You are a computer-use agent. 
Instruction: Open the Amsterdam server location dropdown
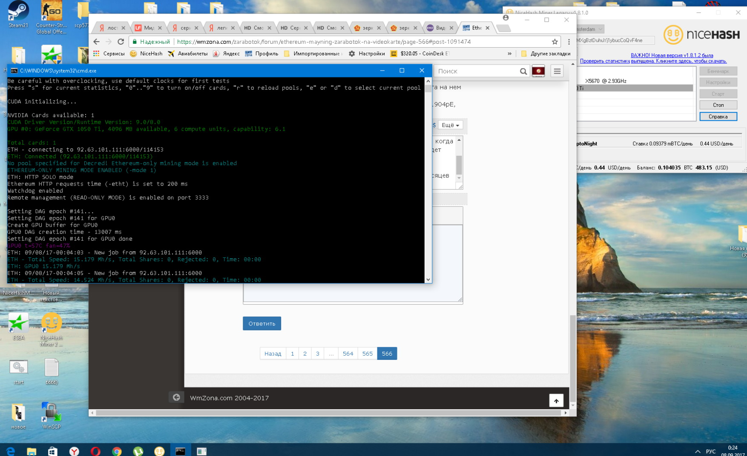(x=590, y=29)
